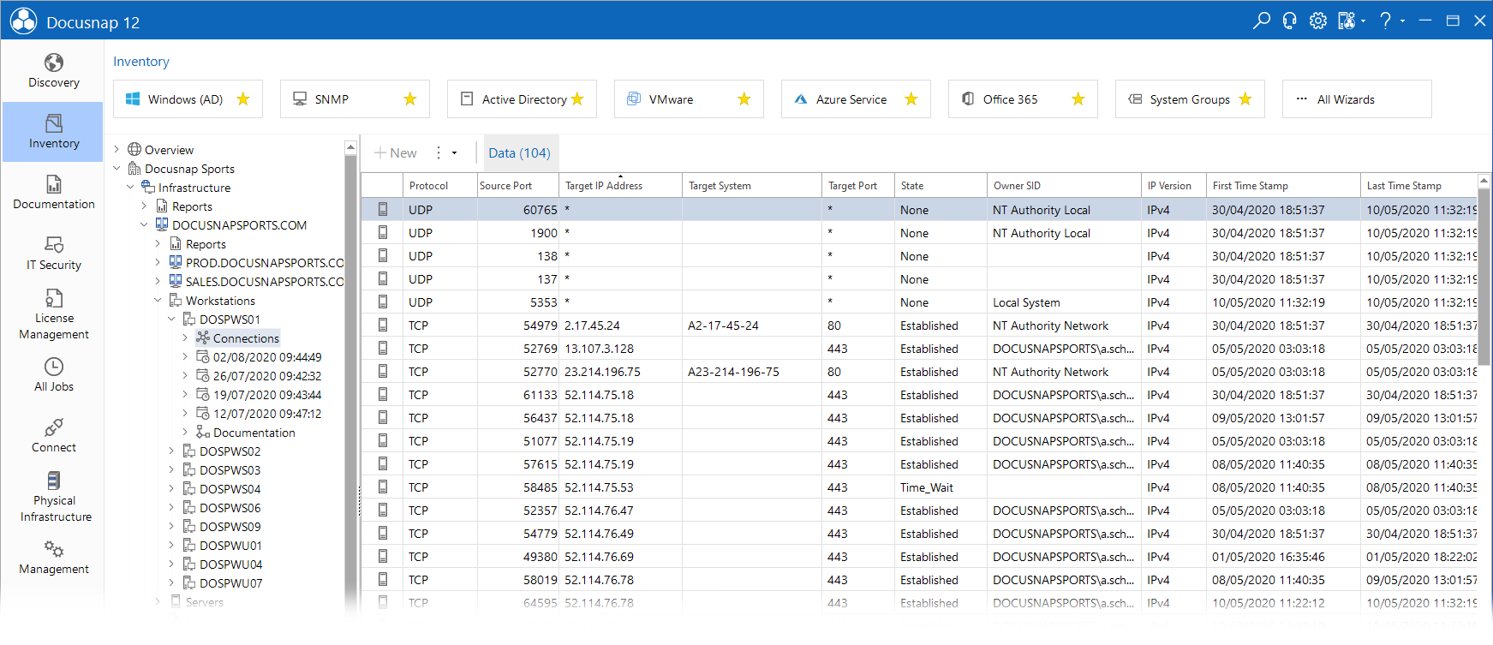
Task: Click the help question mark icon
Action: point(1385,21)
